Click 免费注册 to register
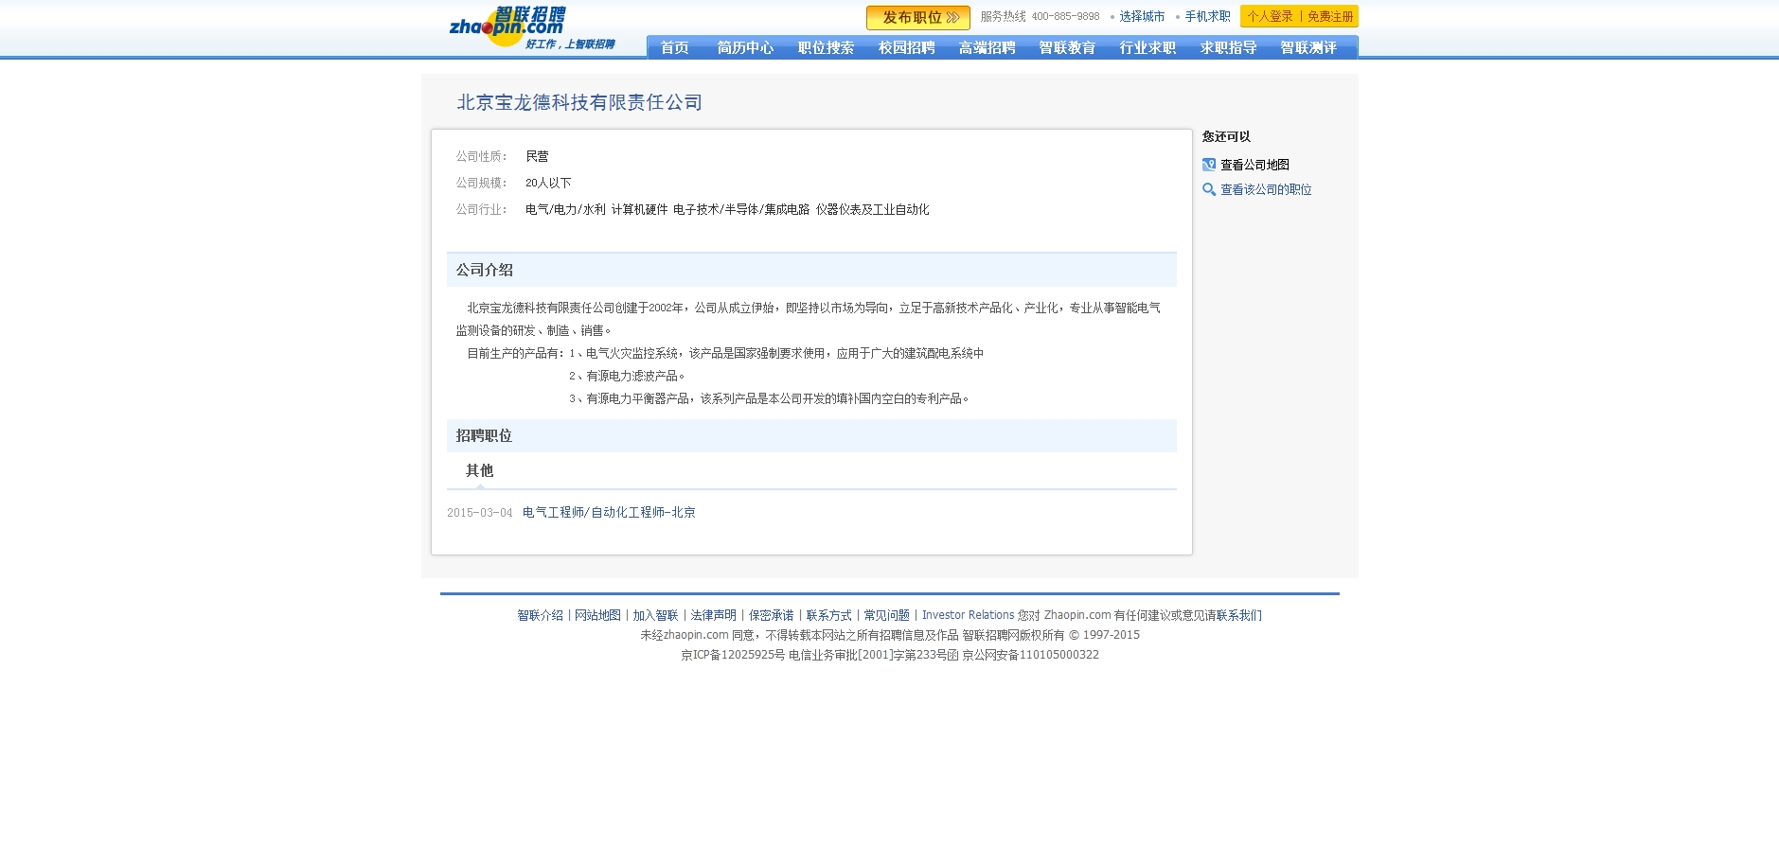The width and height of the screenshot is (1779, 846). pyautogui.click(x=1330, y=17)
